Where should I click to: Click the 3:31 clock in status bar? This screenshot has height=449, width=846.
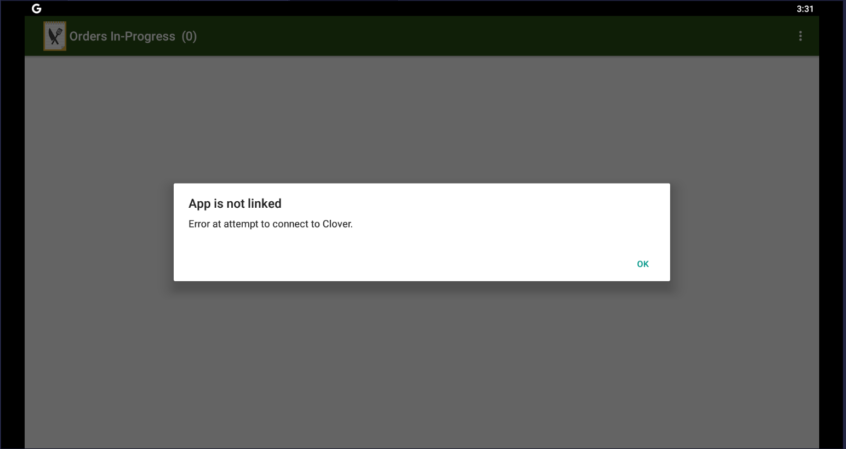pos(805,9)
